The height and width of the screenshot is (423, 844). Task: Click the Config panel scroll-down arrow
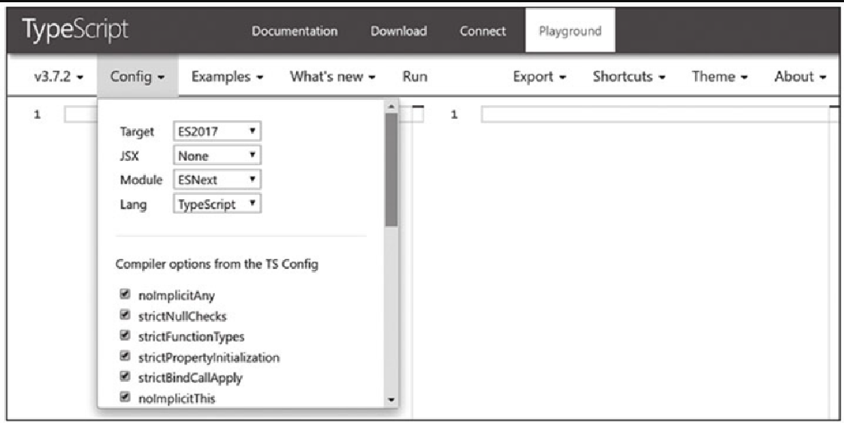click(x=392, y=400)
